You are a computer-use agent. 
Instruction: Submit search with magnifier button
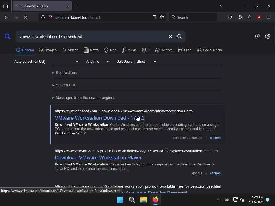pyautogui.click(x=179, y=36)
